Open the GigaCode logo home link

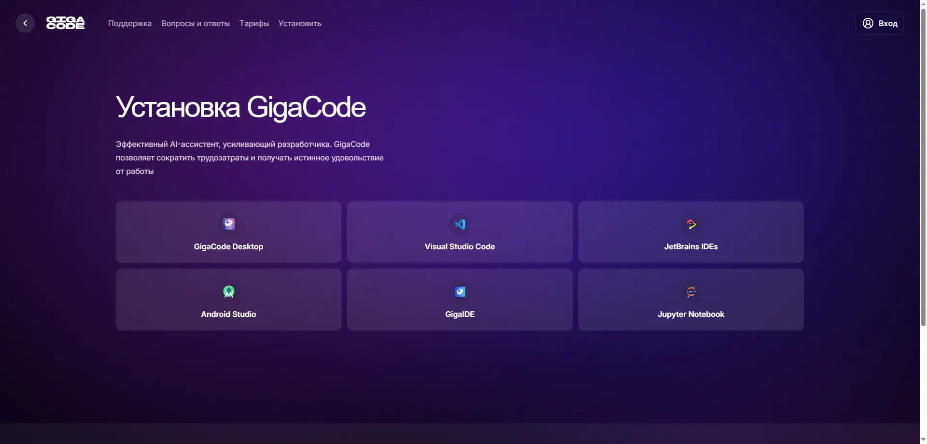tap(65, 23)
